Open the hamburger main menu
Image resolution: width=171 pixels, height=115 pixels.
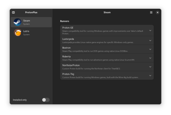(151, 13)
